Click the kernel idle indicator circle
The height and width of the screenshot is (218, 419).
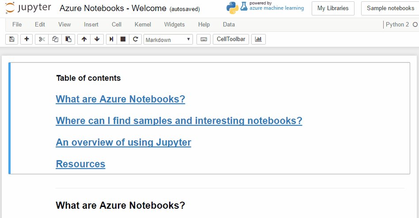[415, 25]
